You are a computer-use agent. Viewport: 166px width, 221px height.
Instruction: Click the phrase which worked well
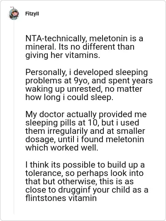62,148
